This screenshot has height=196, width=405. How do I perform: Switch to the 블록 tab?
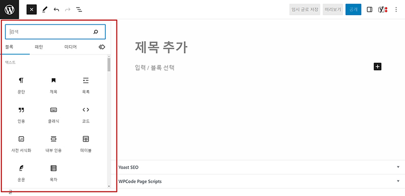point(9,47)
